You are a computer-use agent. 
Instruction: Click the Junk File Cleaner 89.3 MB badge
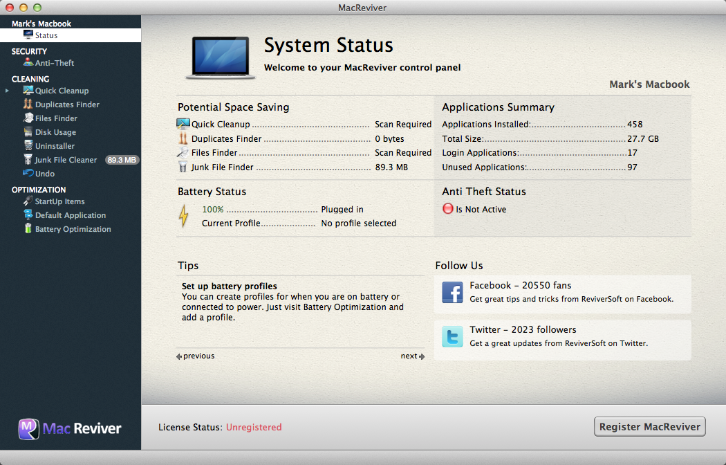[122, 160]
